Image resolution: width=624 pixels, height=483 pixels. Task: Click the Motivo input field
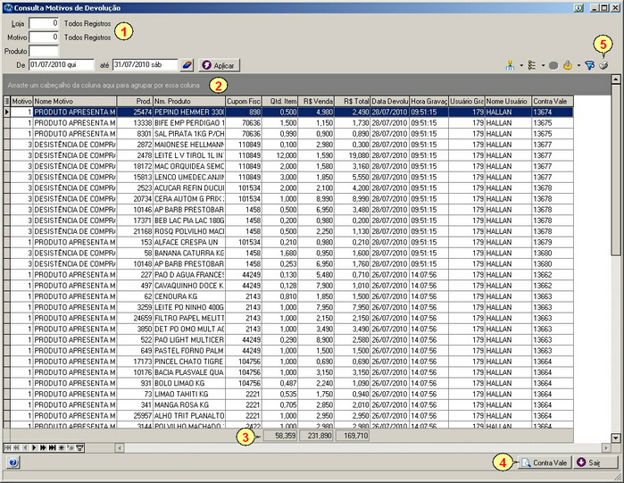click(44, 37)
